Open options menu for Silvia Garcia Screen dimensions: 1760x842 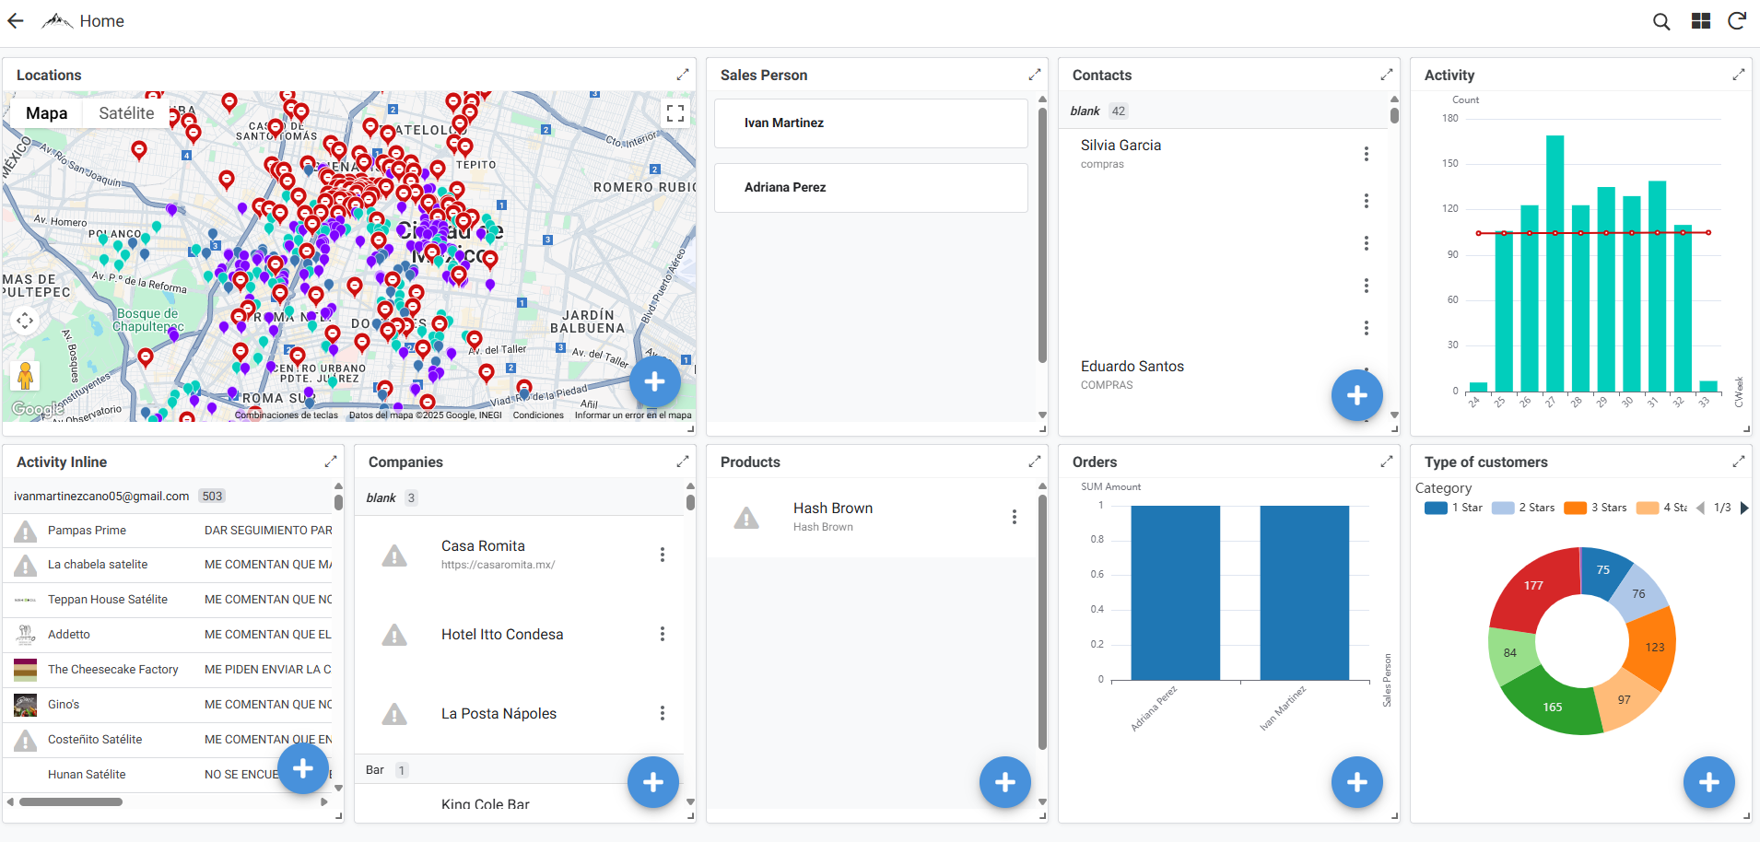pyautogui.click(x=1366, y=154)
